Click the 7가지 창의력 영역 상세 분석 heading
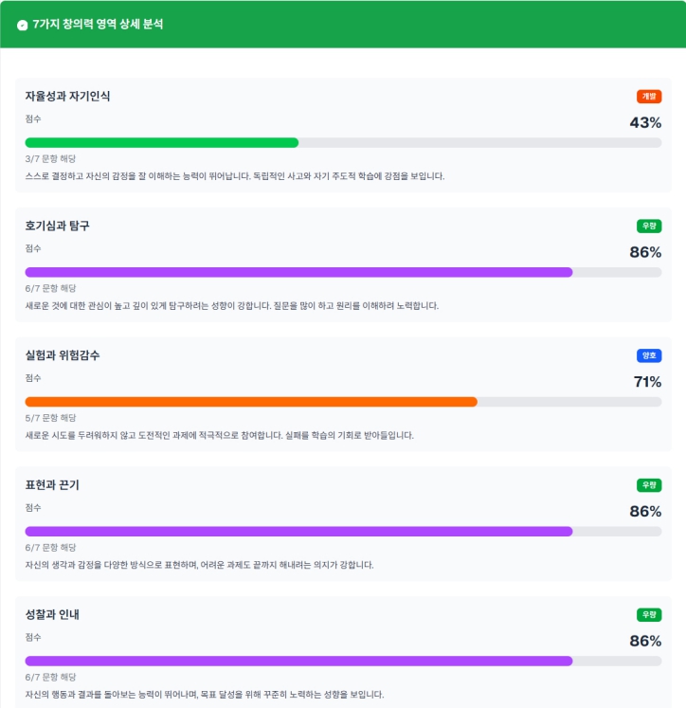 tap(98, 25)
